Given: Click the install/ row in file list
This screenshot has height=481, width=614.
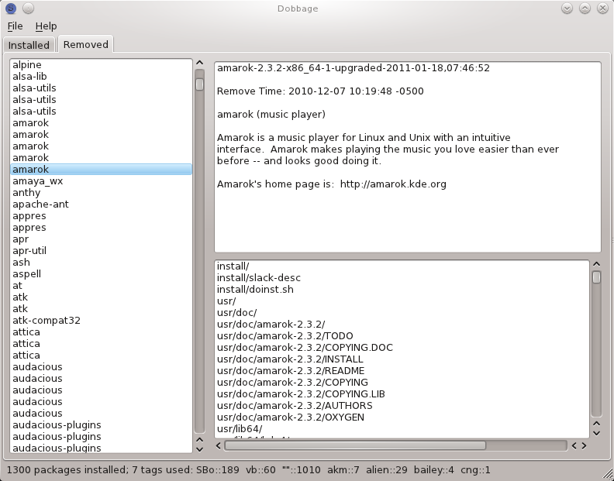Looking at the screenshot, I should [x=402, y=266].
